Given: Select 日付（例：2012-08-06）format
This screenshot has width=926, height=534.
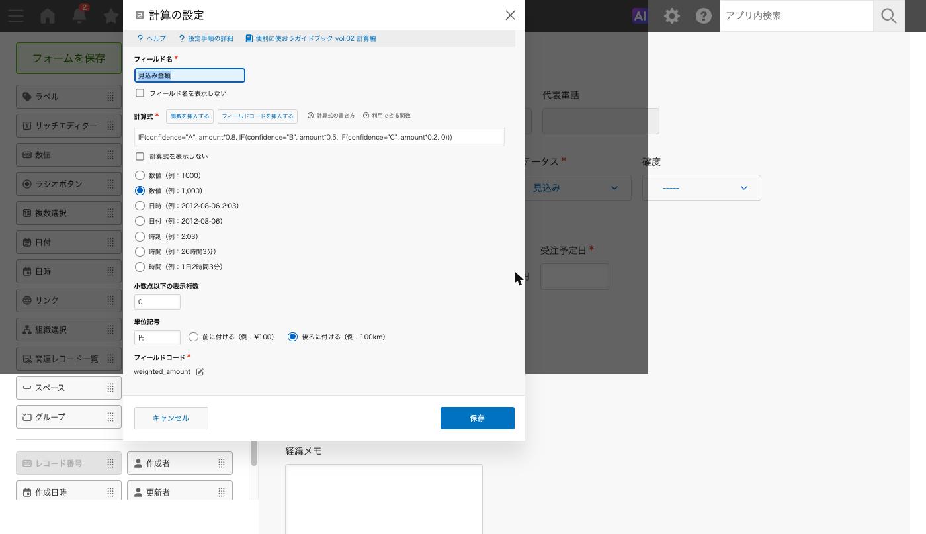Looking at the screenshot, I should (140, 221).
